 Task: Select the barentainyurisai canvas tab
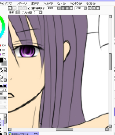tap(23, 134)
